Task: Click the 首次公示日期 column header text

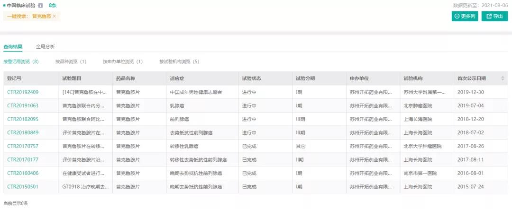Action: pos(472,78)
